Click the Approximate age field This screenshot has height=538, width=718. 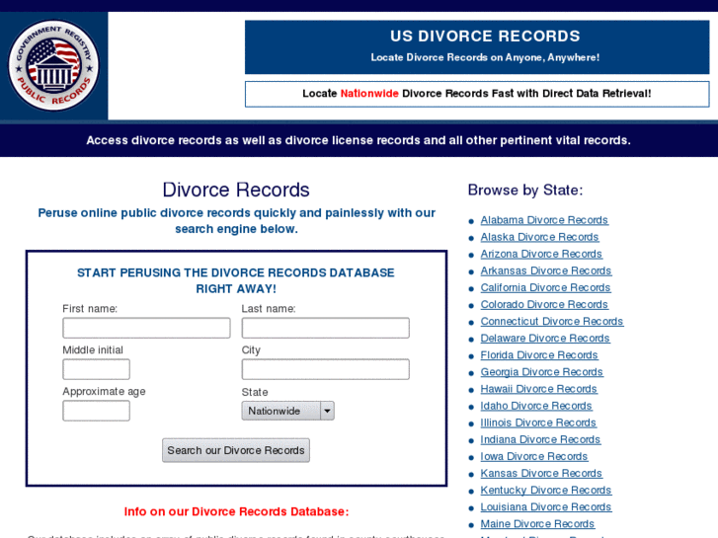pos(96,411)
